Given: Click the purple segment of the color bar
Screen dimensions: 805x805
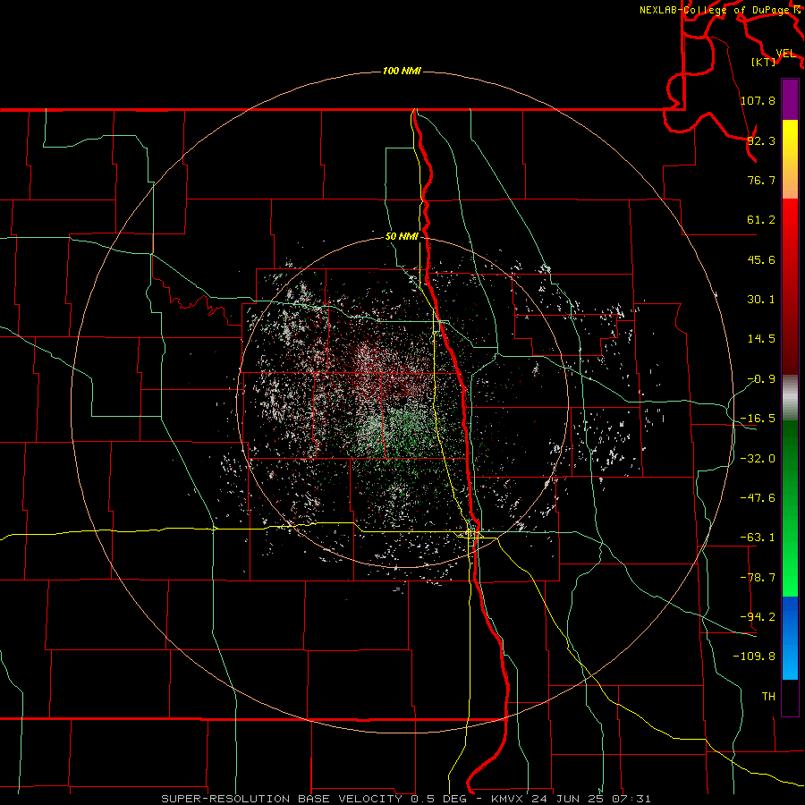Looking at the screenshot, I should point(790,100).
